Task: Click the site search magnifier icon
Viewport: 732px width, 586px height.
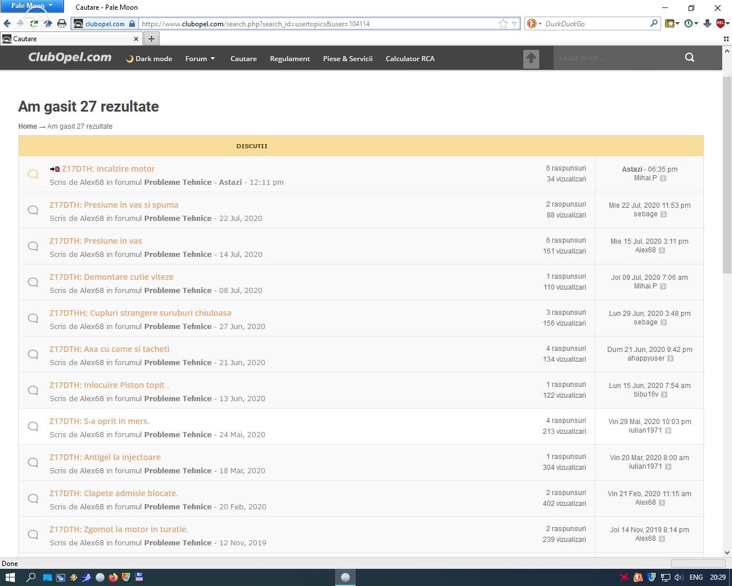Action: pos(690,57)
